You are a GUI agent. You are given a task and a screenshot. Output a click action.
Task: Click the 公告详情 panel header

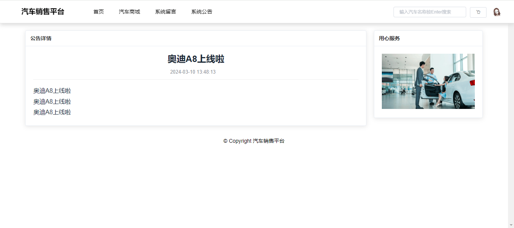tap(41, 38)
